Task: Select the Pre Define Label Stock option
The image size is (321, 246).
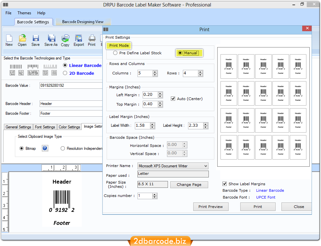Action: (115, 53)
